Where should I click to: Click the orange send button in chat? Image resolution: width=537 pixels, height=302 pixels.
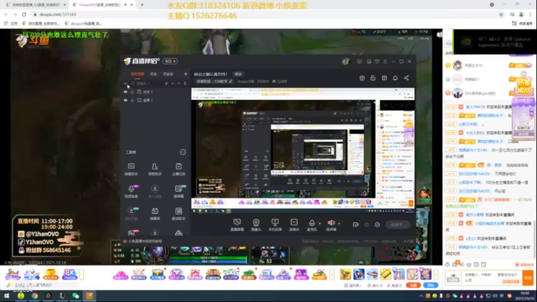point(528,278)
